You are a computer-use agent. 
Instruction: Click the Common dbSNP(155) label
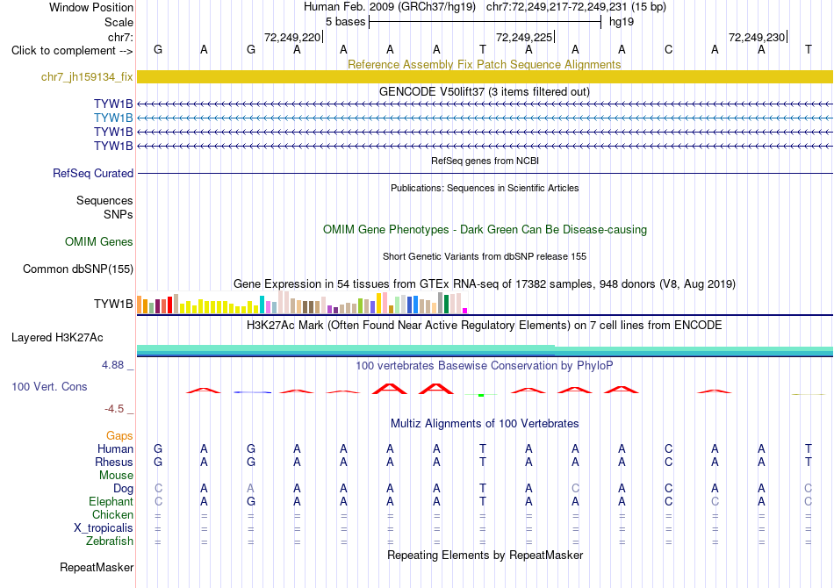tap(78, 269)
